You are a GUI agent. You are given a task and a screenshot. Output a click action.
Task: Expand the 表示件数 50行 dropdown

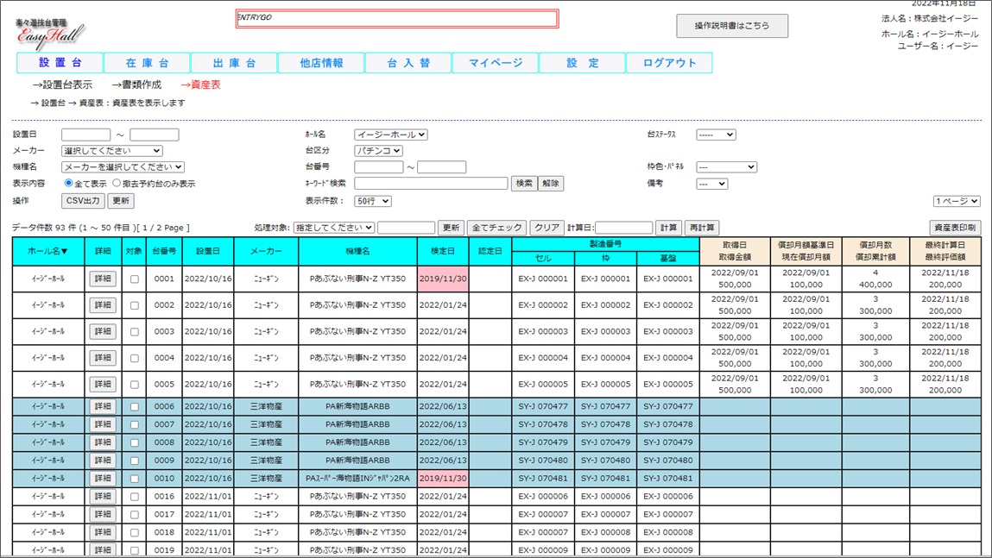(x=373, y=201)
